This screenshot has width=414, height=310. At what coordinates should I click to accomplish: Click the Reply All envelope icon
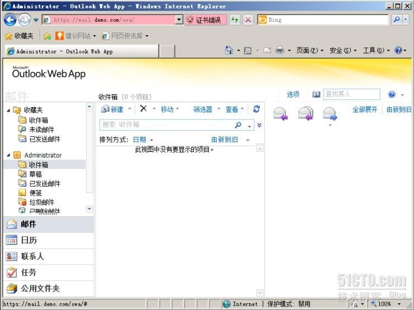pos(306,113)
